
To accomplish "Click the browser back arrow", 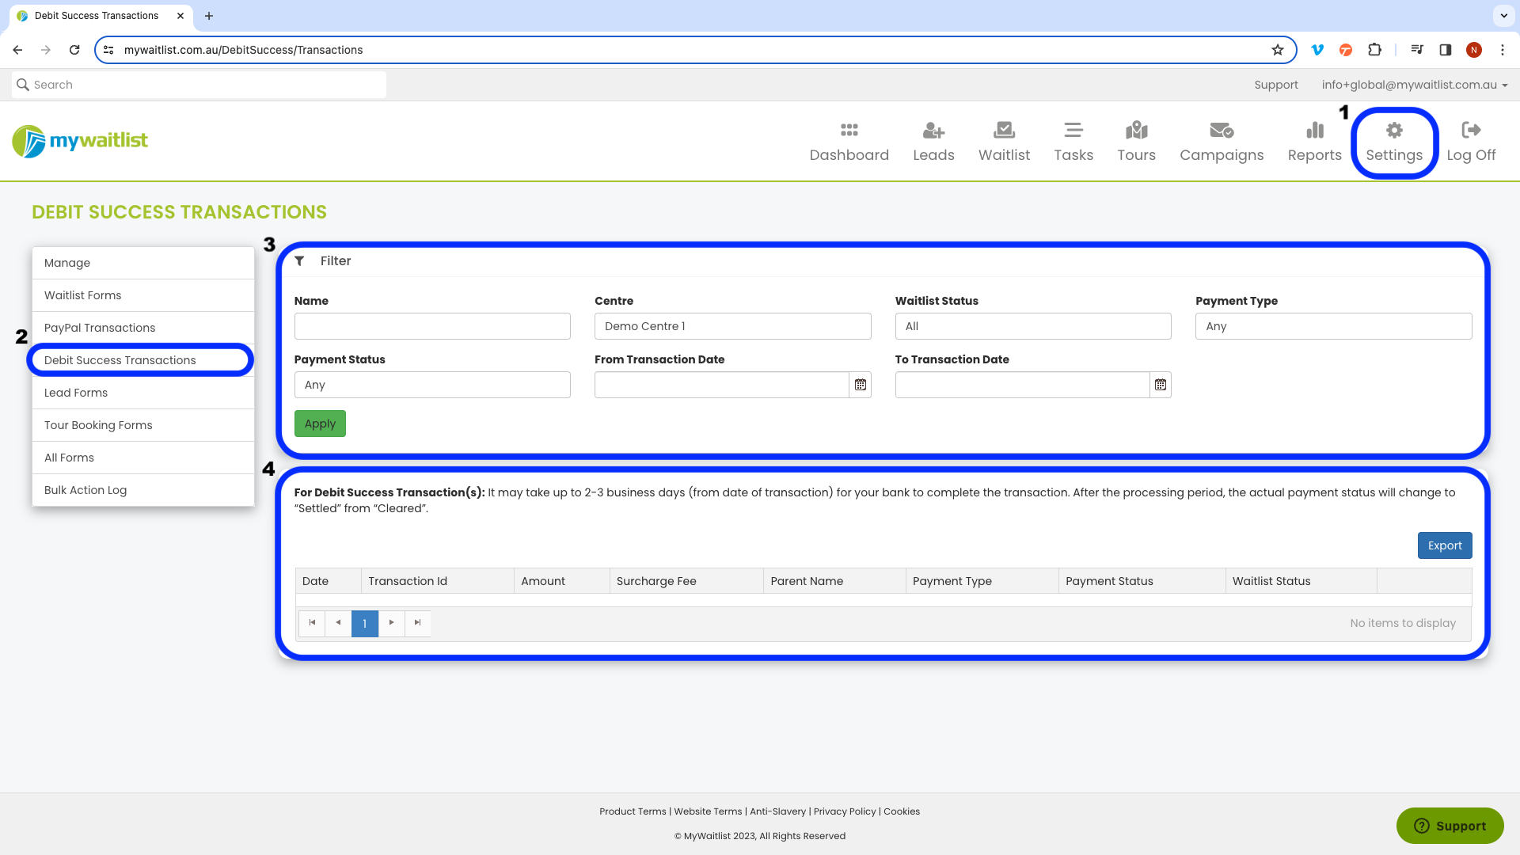I will tap(17, 50).
